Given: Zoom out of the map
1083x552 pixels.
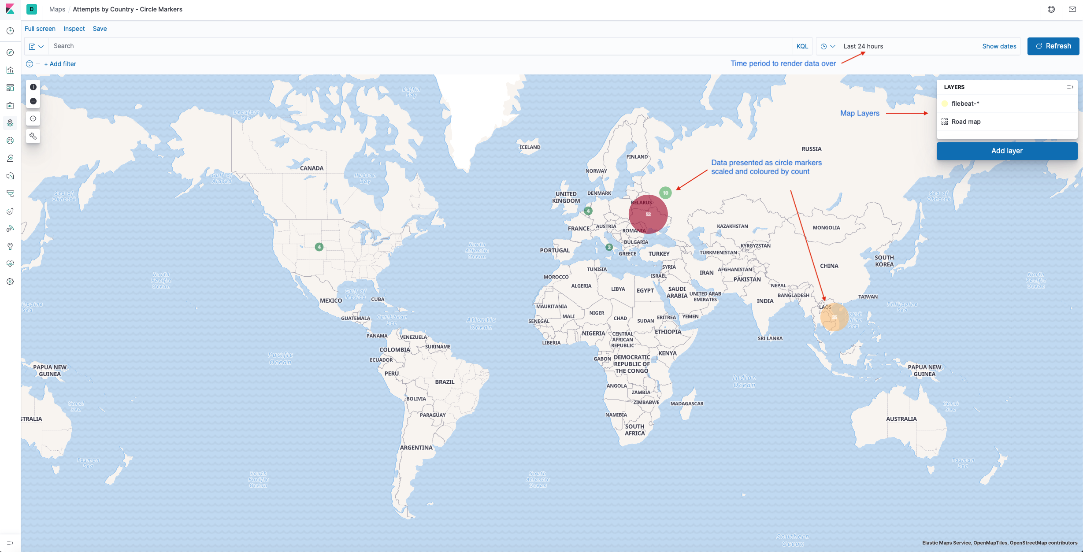Looking at the screenshot, I should 33,101.
